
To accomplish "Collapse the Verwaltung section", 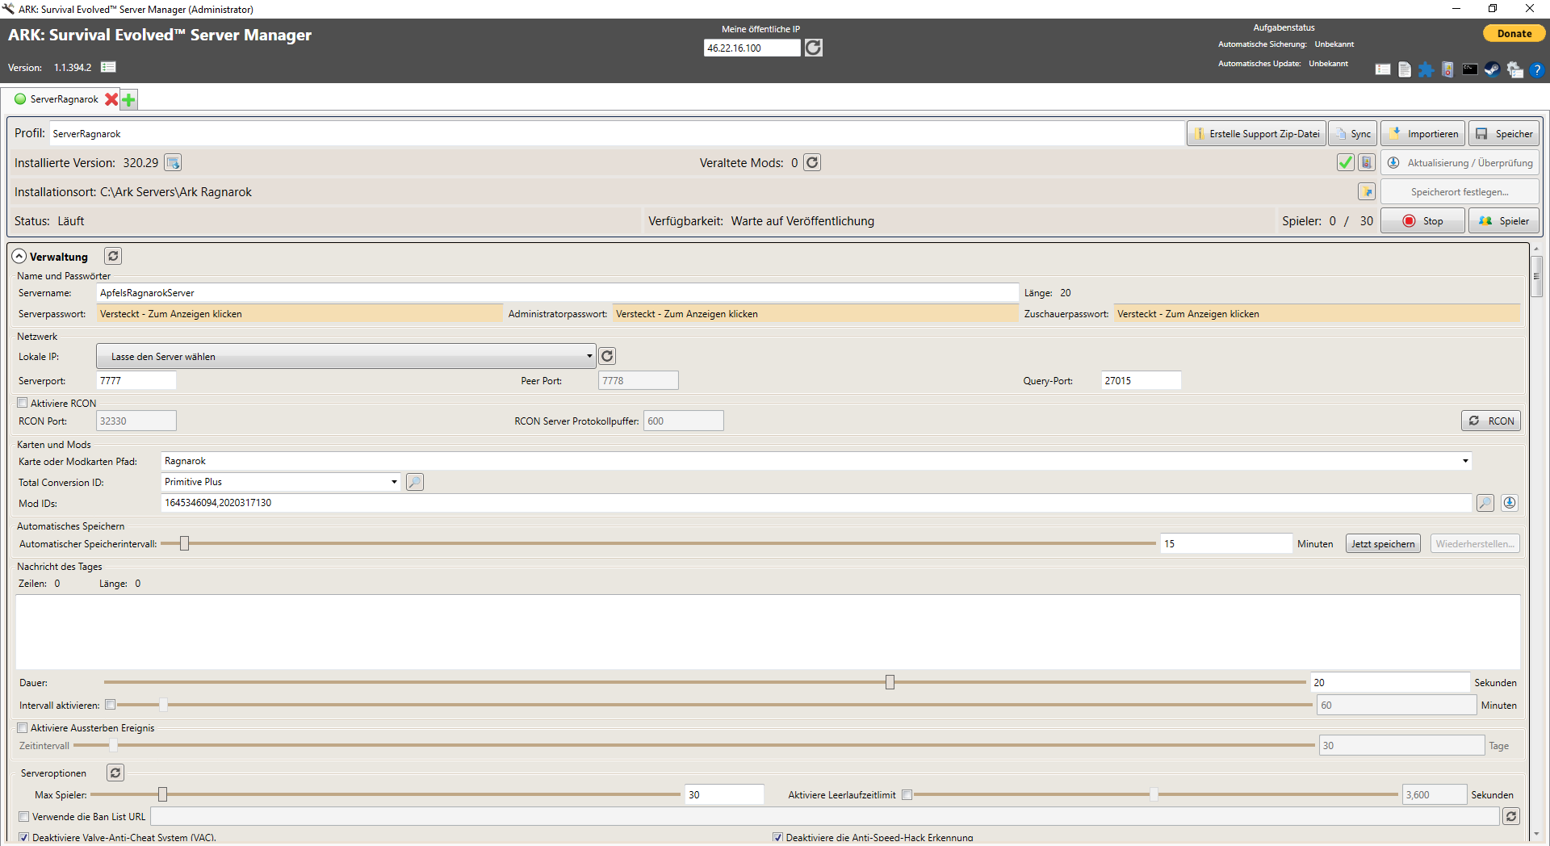I will click(x=19, y=256).
